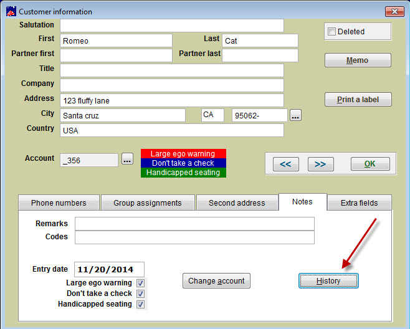Switch to the Group assignments tab

[148, 203]
